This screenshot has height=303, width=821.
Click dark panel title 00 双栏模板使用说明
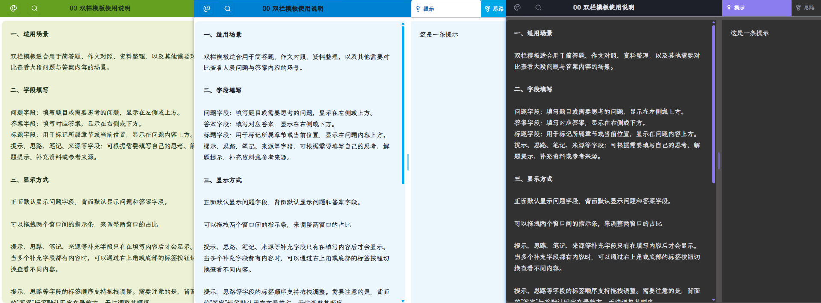[603, 7]
